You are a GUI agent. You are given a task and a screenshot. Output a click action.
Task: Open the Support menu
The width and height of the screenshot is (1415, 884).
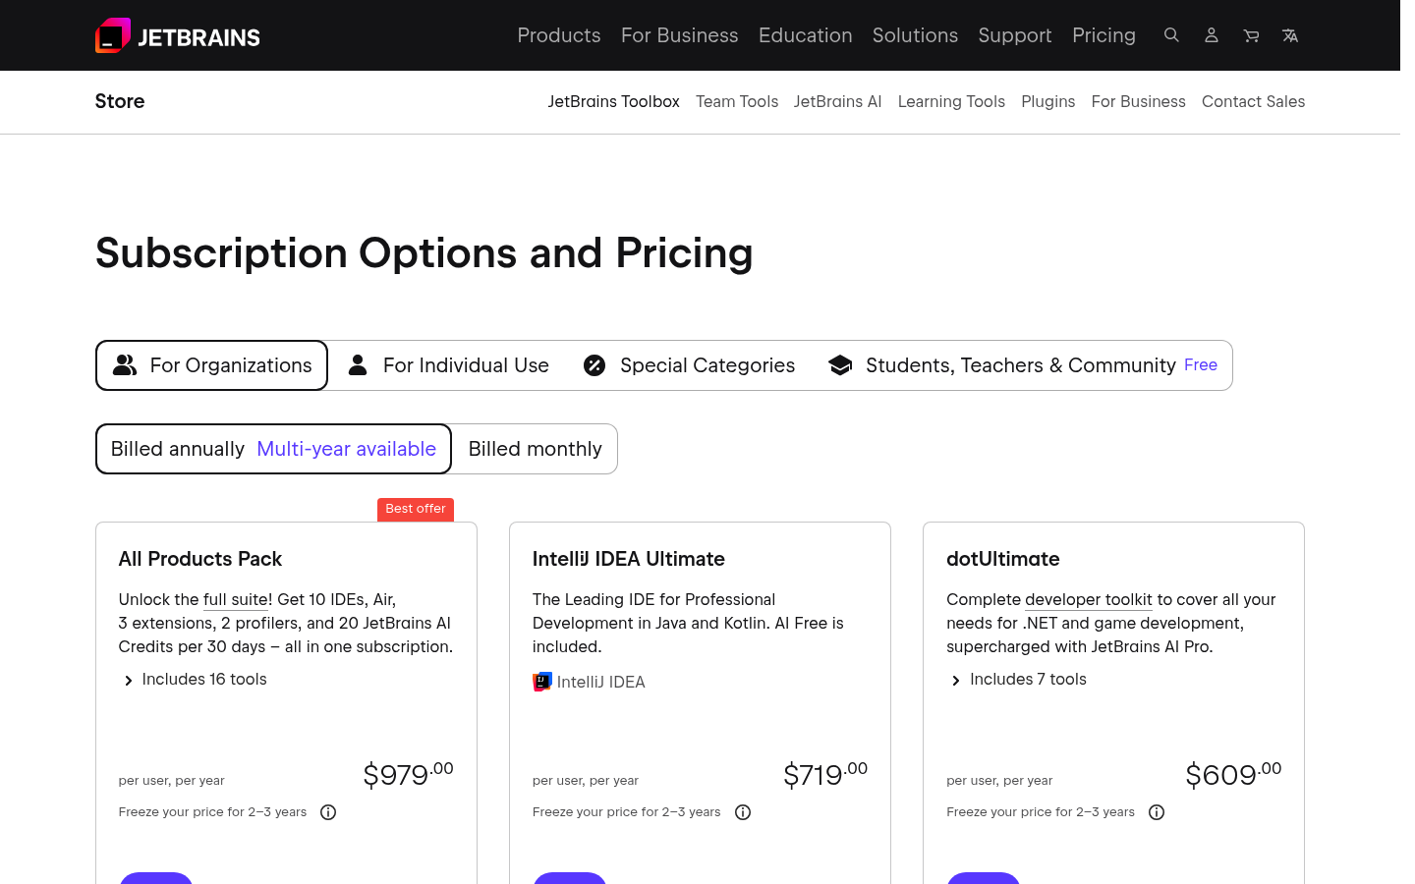(1015, 35)
